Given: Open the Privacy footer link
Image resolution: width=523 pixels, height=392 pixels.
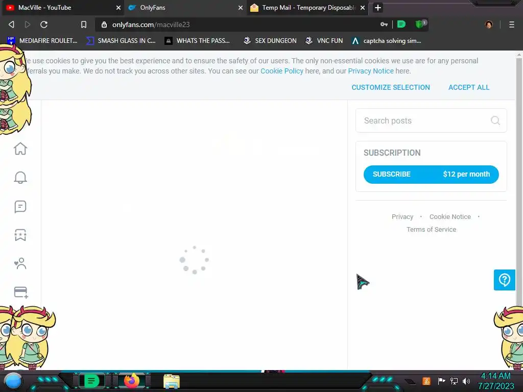Looking at the screenshot, I should 402,216.
